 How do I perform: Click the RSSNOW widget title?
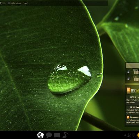coord(135,90)
